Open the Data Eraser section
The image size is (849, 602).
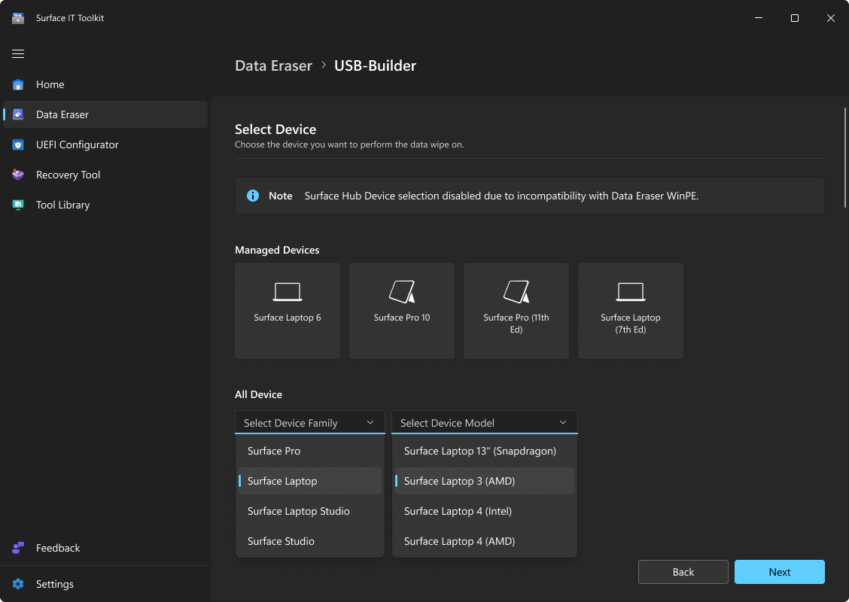(105, 114)
